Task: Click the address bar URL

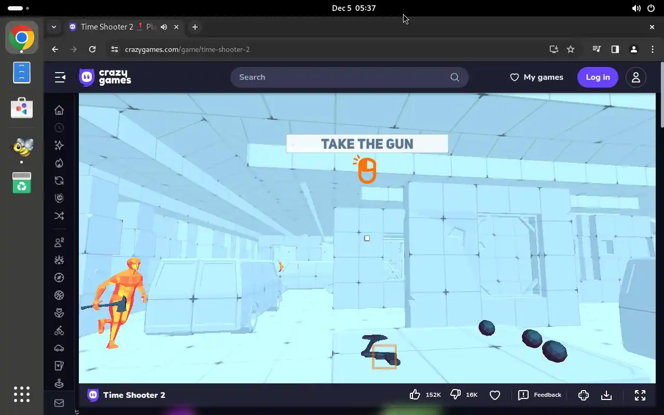Action: (x=187, y=49)
